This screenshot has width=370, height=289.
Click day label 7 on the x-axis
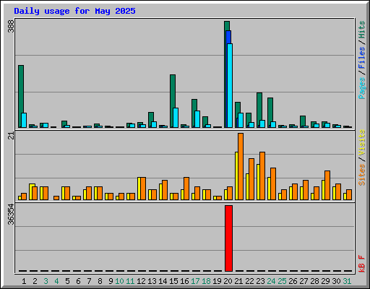[x=89, y=281]
